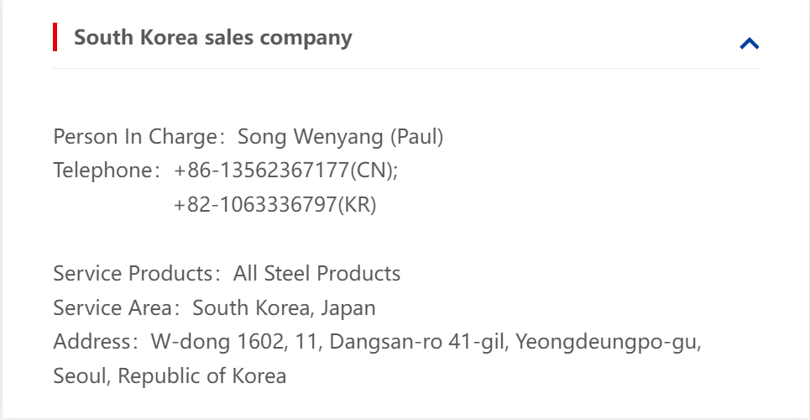Click the "Address" label
Screen dimensions: 810x420
[x=92, y=343]
